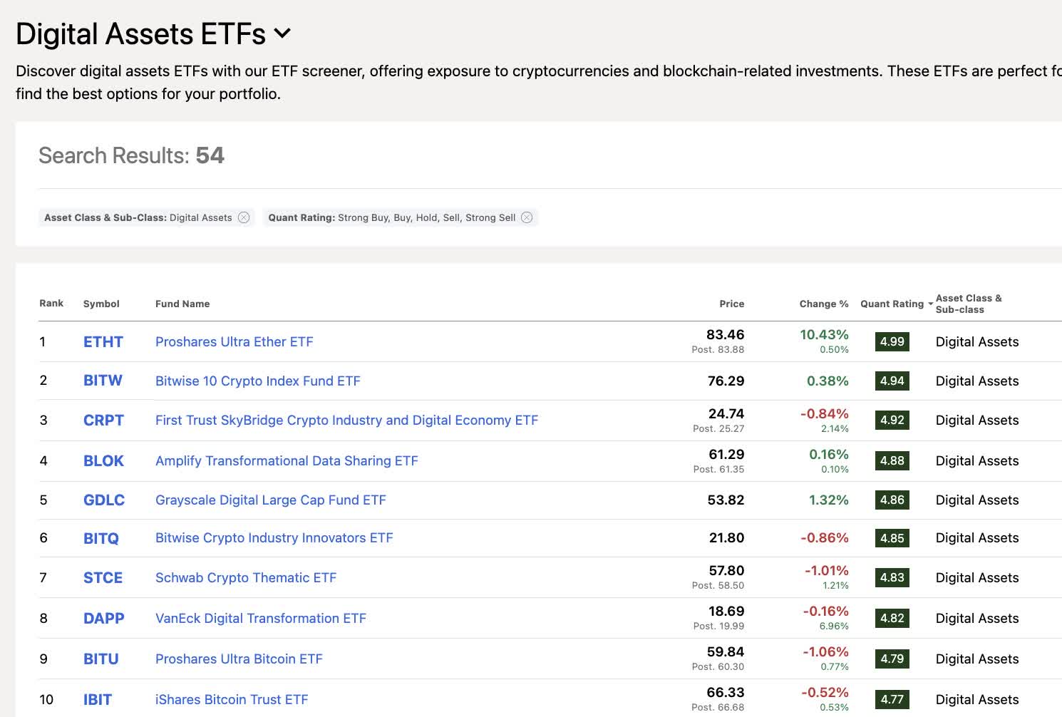Select the CRPT symbol link

103,420
